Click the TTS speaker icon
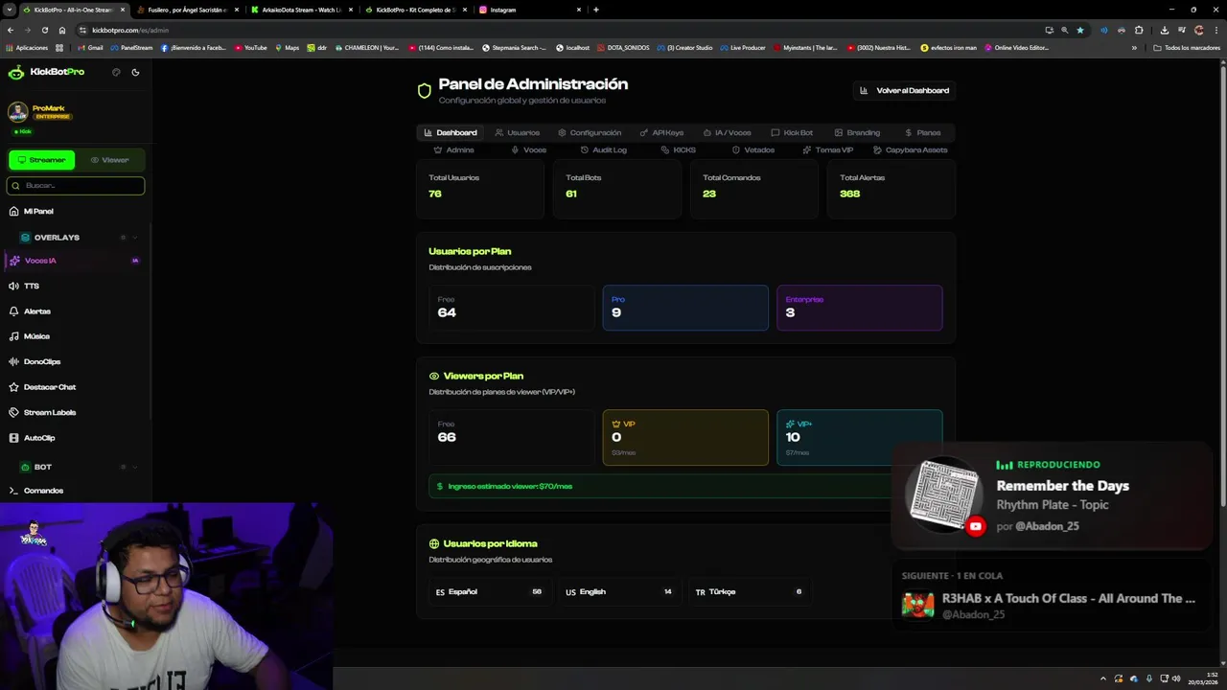This screenshot has width=1227, height=690. pyautogui.click(x=13, y=287)
